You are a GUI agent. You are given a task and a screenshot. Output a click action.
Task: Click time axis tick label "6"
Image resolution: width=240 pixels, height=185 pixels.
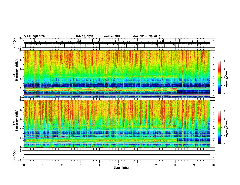pyautogui.click(x=138, y=165)
